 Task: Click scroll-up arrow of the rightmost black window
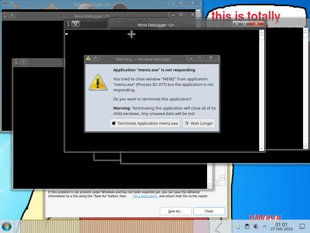[305, 30]
